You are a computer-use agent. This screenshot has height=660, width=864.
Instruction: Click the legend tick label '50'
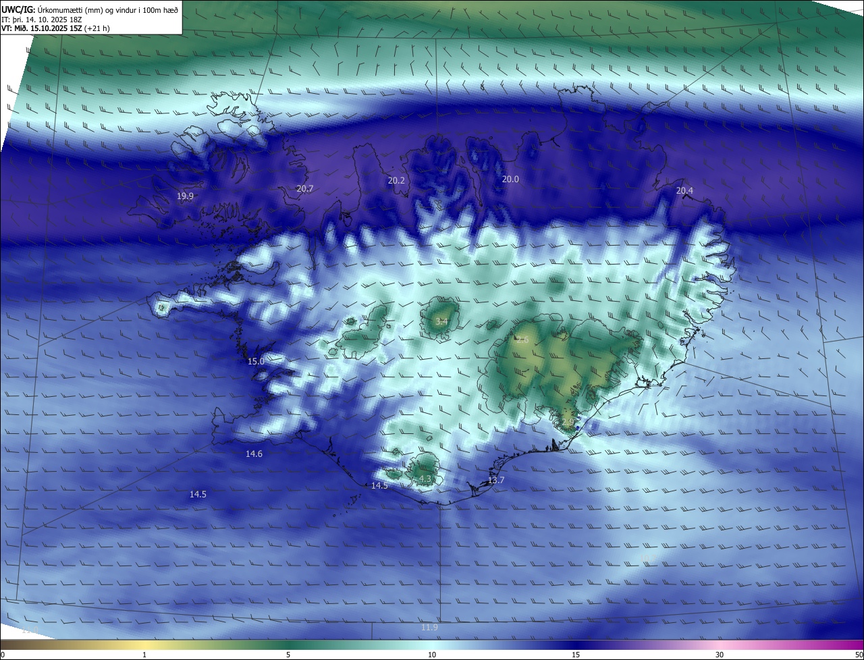(859, 655)
